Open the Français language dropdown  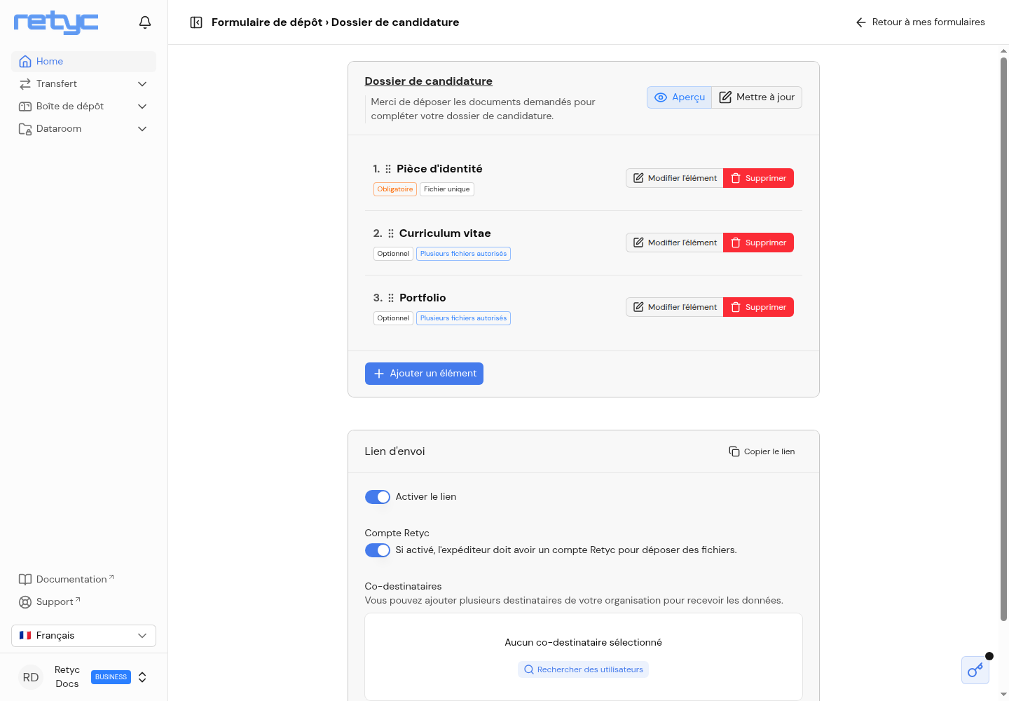(83, 636)
